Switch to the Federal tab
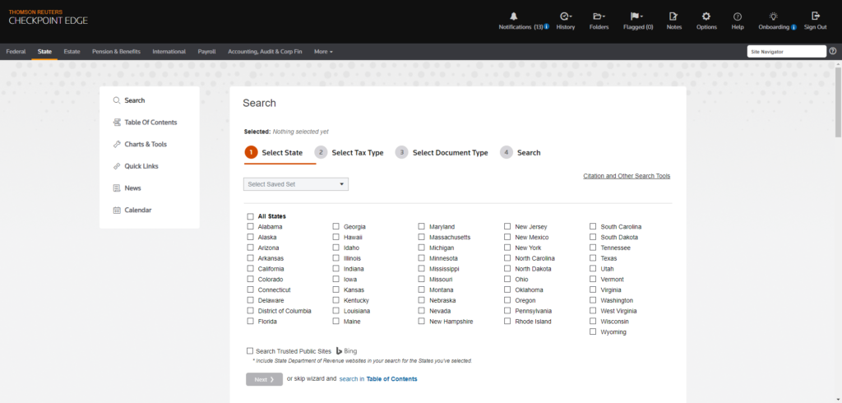Screen dimensions: 842x403 click(x=16, y=51)
